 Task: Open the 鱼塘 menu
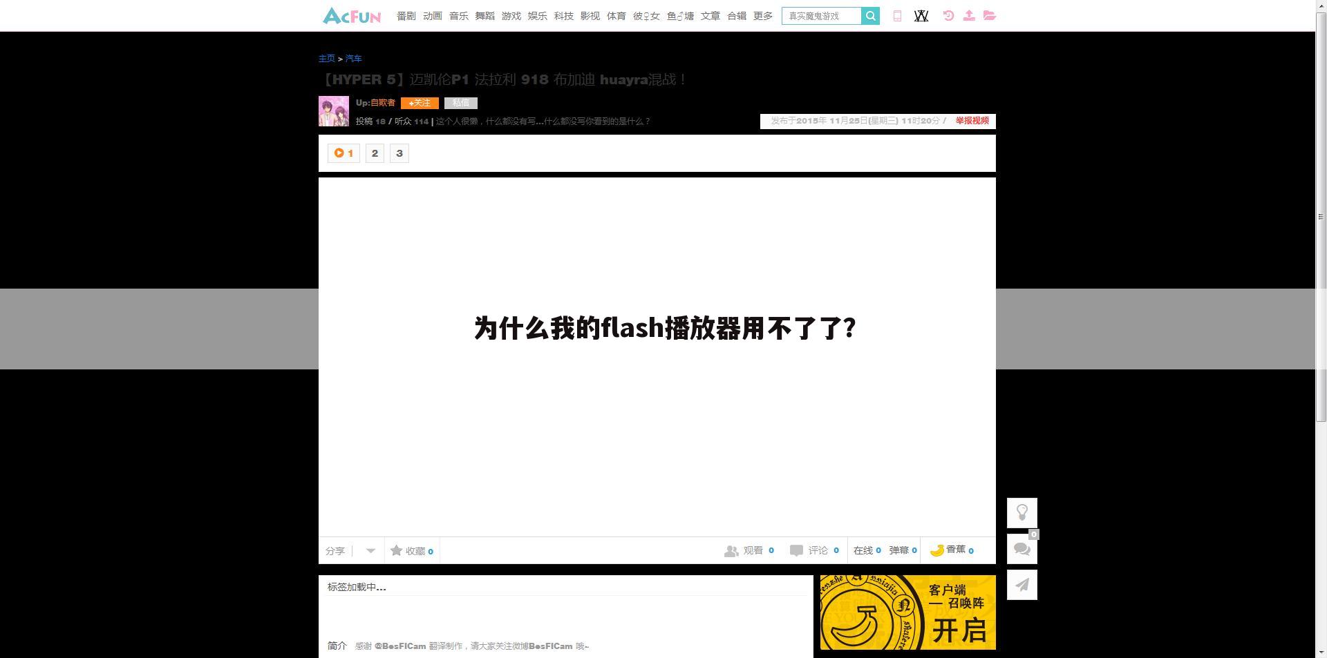click(680, 16)
